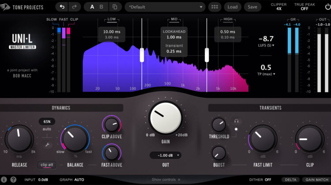
Task: Click the Save button
Action: pyautogui.click(x=252, y=7)
